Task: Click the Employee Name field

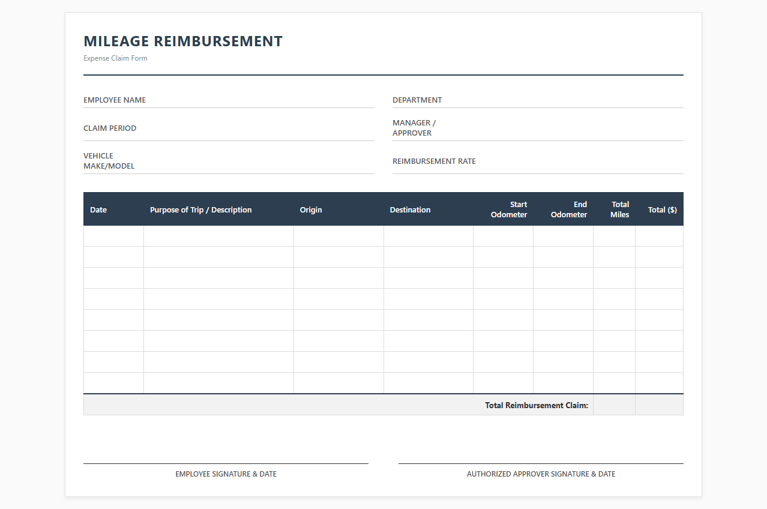Action: tap(229, 100)
